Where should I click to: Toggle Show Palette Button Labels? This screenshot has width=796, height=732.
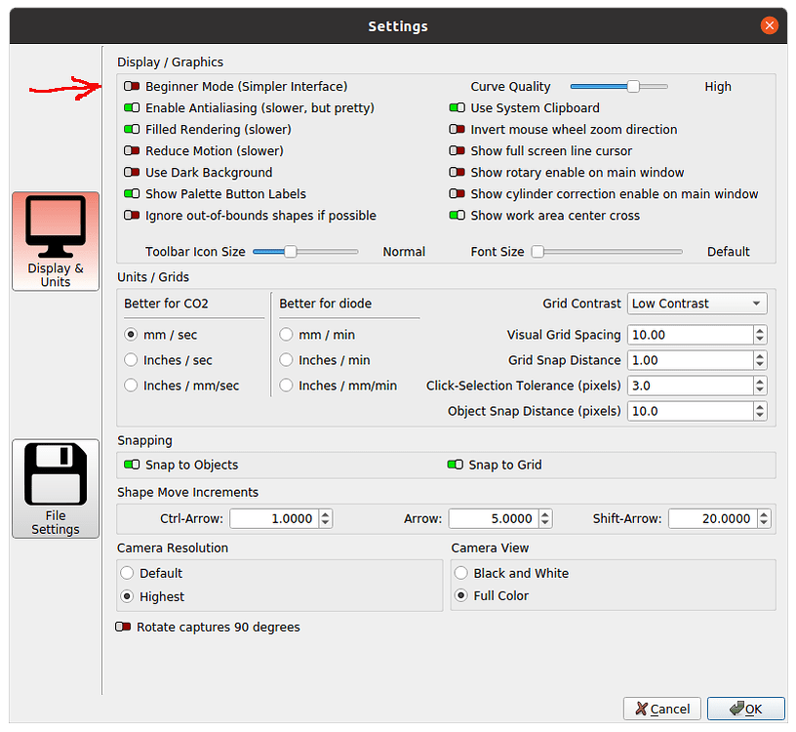(x=132, y=193)
